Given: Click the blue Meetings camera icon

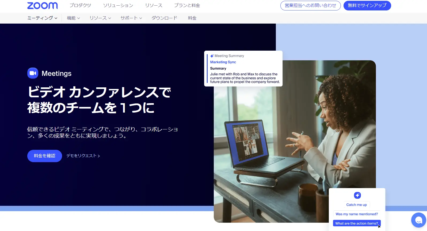Looking at the screenshot, I should pos(33,73).
